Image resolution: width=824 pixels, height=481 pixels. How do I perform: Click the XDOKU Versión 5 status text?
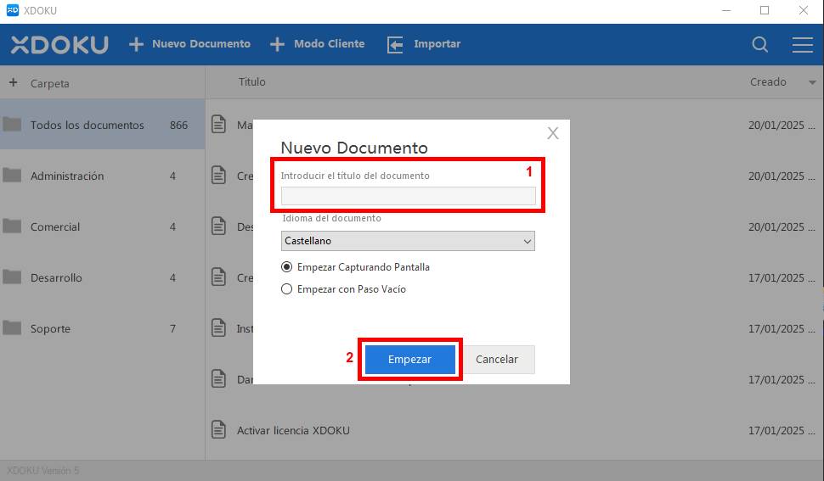coord(43,471)
